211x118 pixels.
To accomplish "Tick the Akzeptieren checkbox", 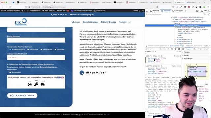I will (x=10, y=72).
